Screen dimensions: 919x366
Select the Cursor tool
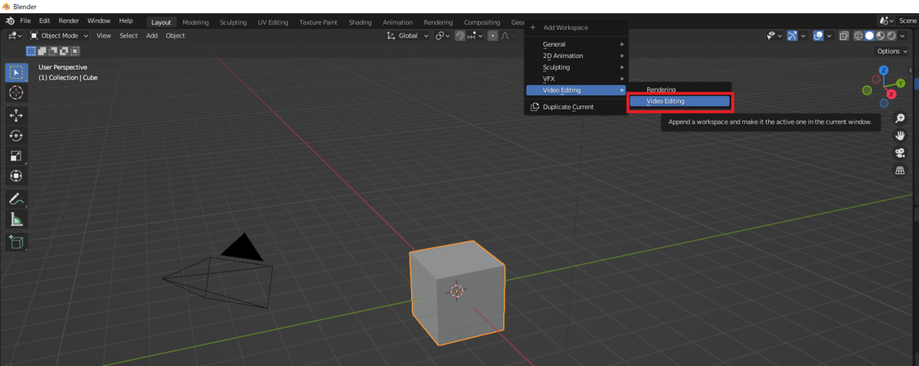15,92
